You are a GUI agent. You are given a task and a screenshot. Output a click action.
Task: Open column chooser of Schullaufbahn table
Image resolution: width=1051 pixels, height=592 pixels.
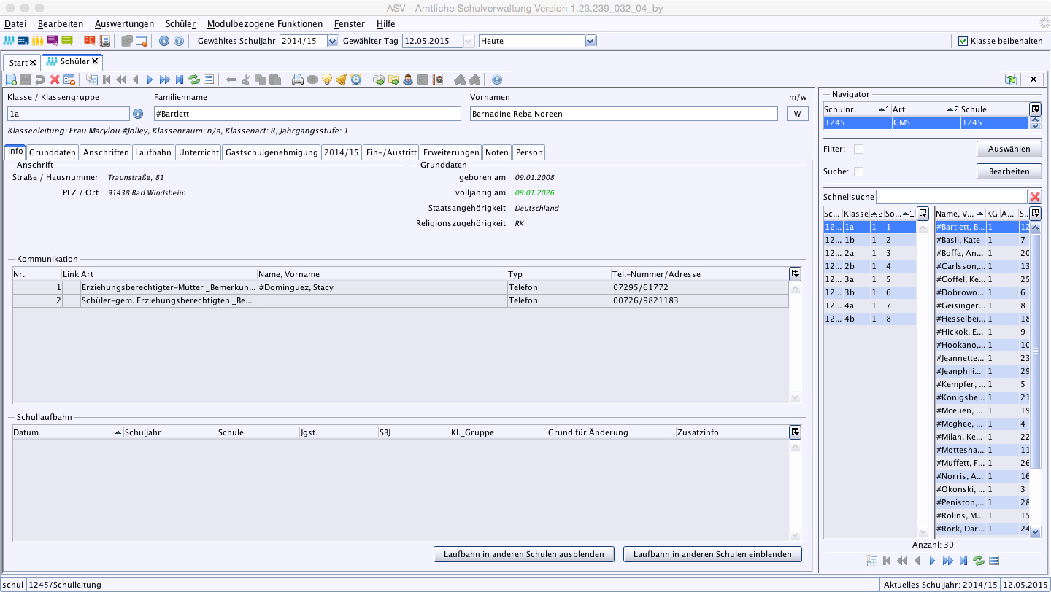(x=795, y=432)
